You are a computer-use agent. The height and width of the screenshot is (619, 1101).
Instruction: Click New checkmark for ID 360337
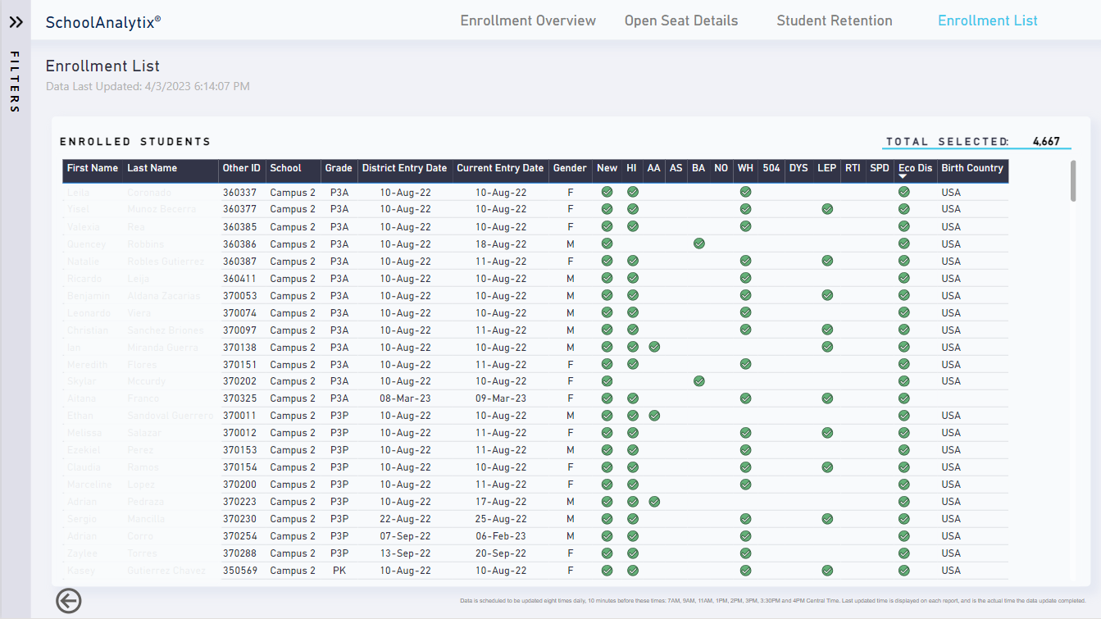(607, 192)
